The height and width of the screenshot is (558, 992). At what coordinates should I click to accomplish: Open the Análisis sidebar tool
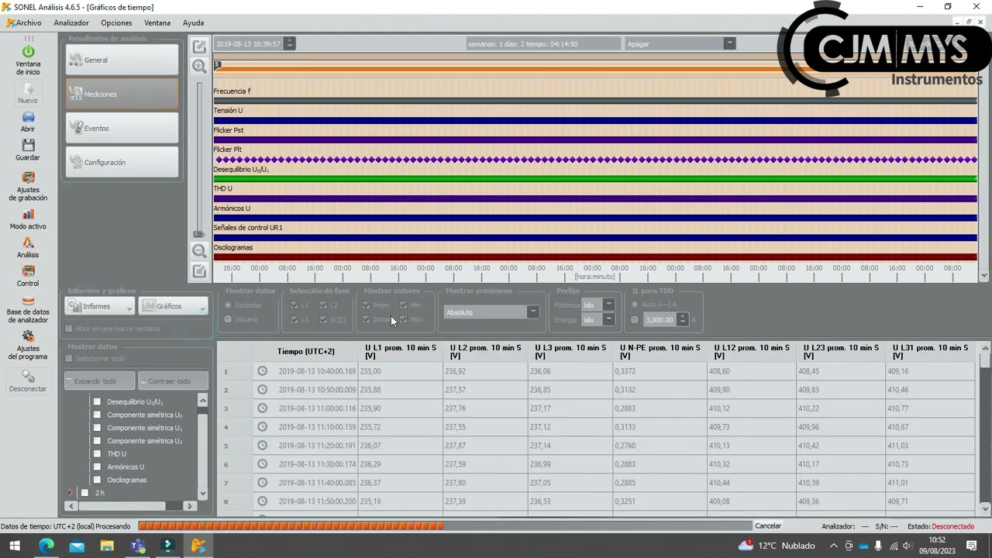pyautogui.click(x=28, y=248)
